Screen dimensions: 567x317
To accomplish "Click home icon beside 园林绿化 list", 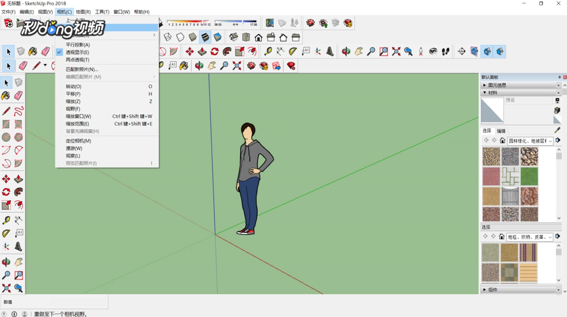I will point(502,141).
